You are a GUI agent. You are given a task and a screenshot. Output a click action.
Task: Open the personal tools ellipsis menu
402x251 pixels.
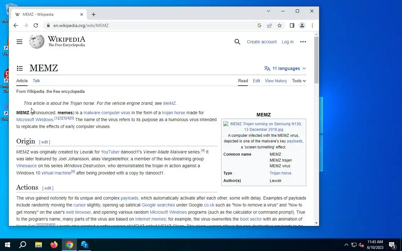click(x=303, y=42)
